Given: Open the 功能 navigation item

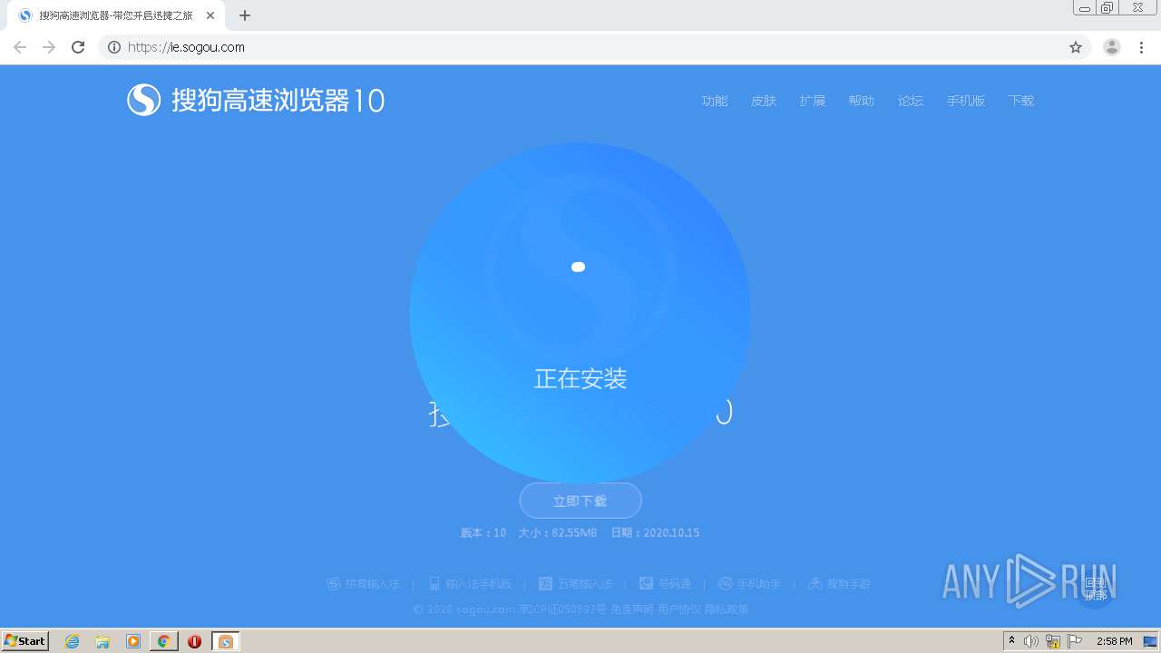Looking at the screenshot, I should 715,101.
